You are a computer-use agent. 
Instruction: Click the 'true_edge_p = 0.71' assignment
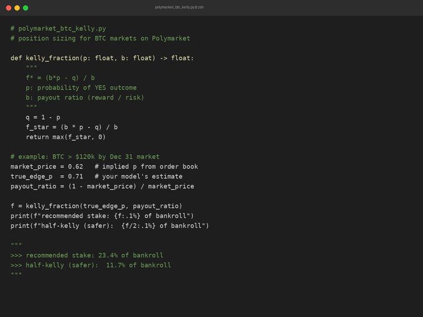pos(47,177)
